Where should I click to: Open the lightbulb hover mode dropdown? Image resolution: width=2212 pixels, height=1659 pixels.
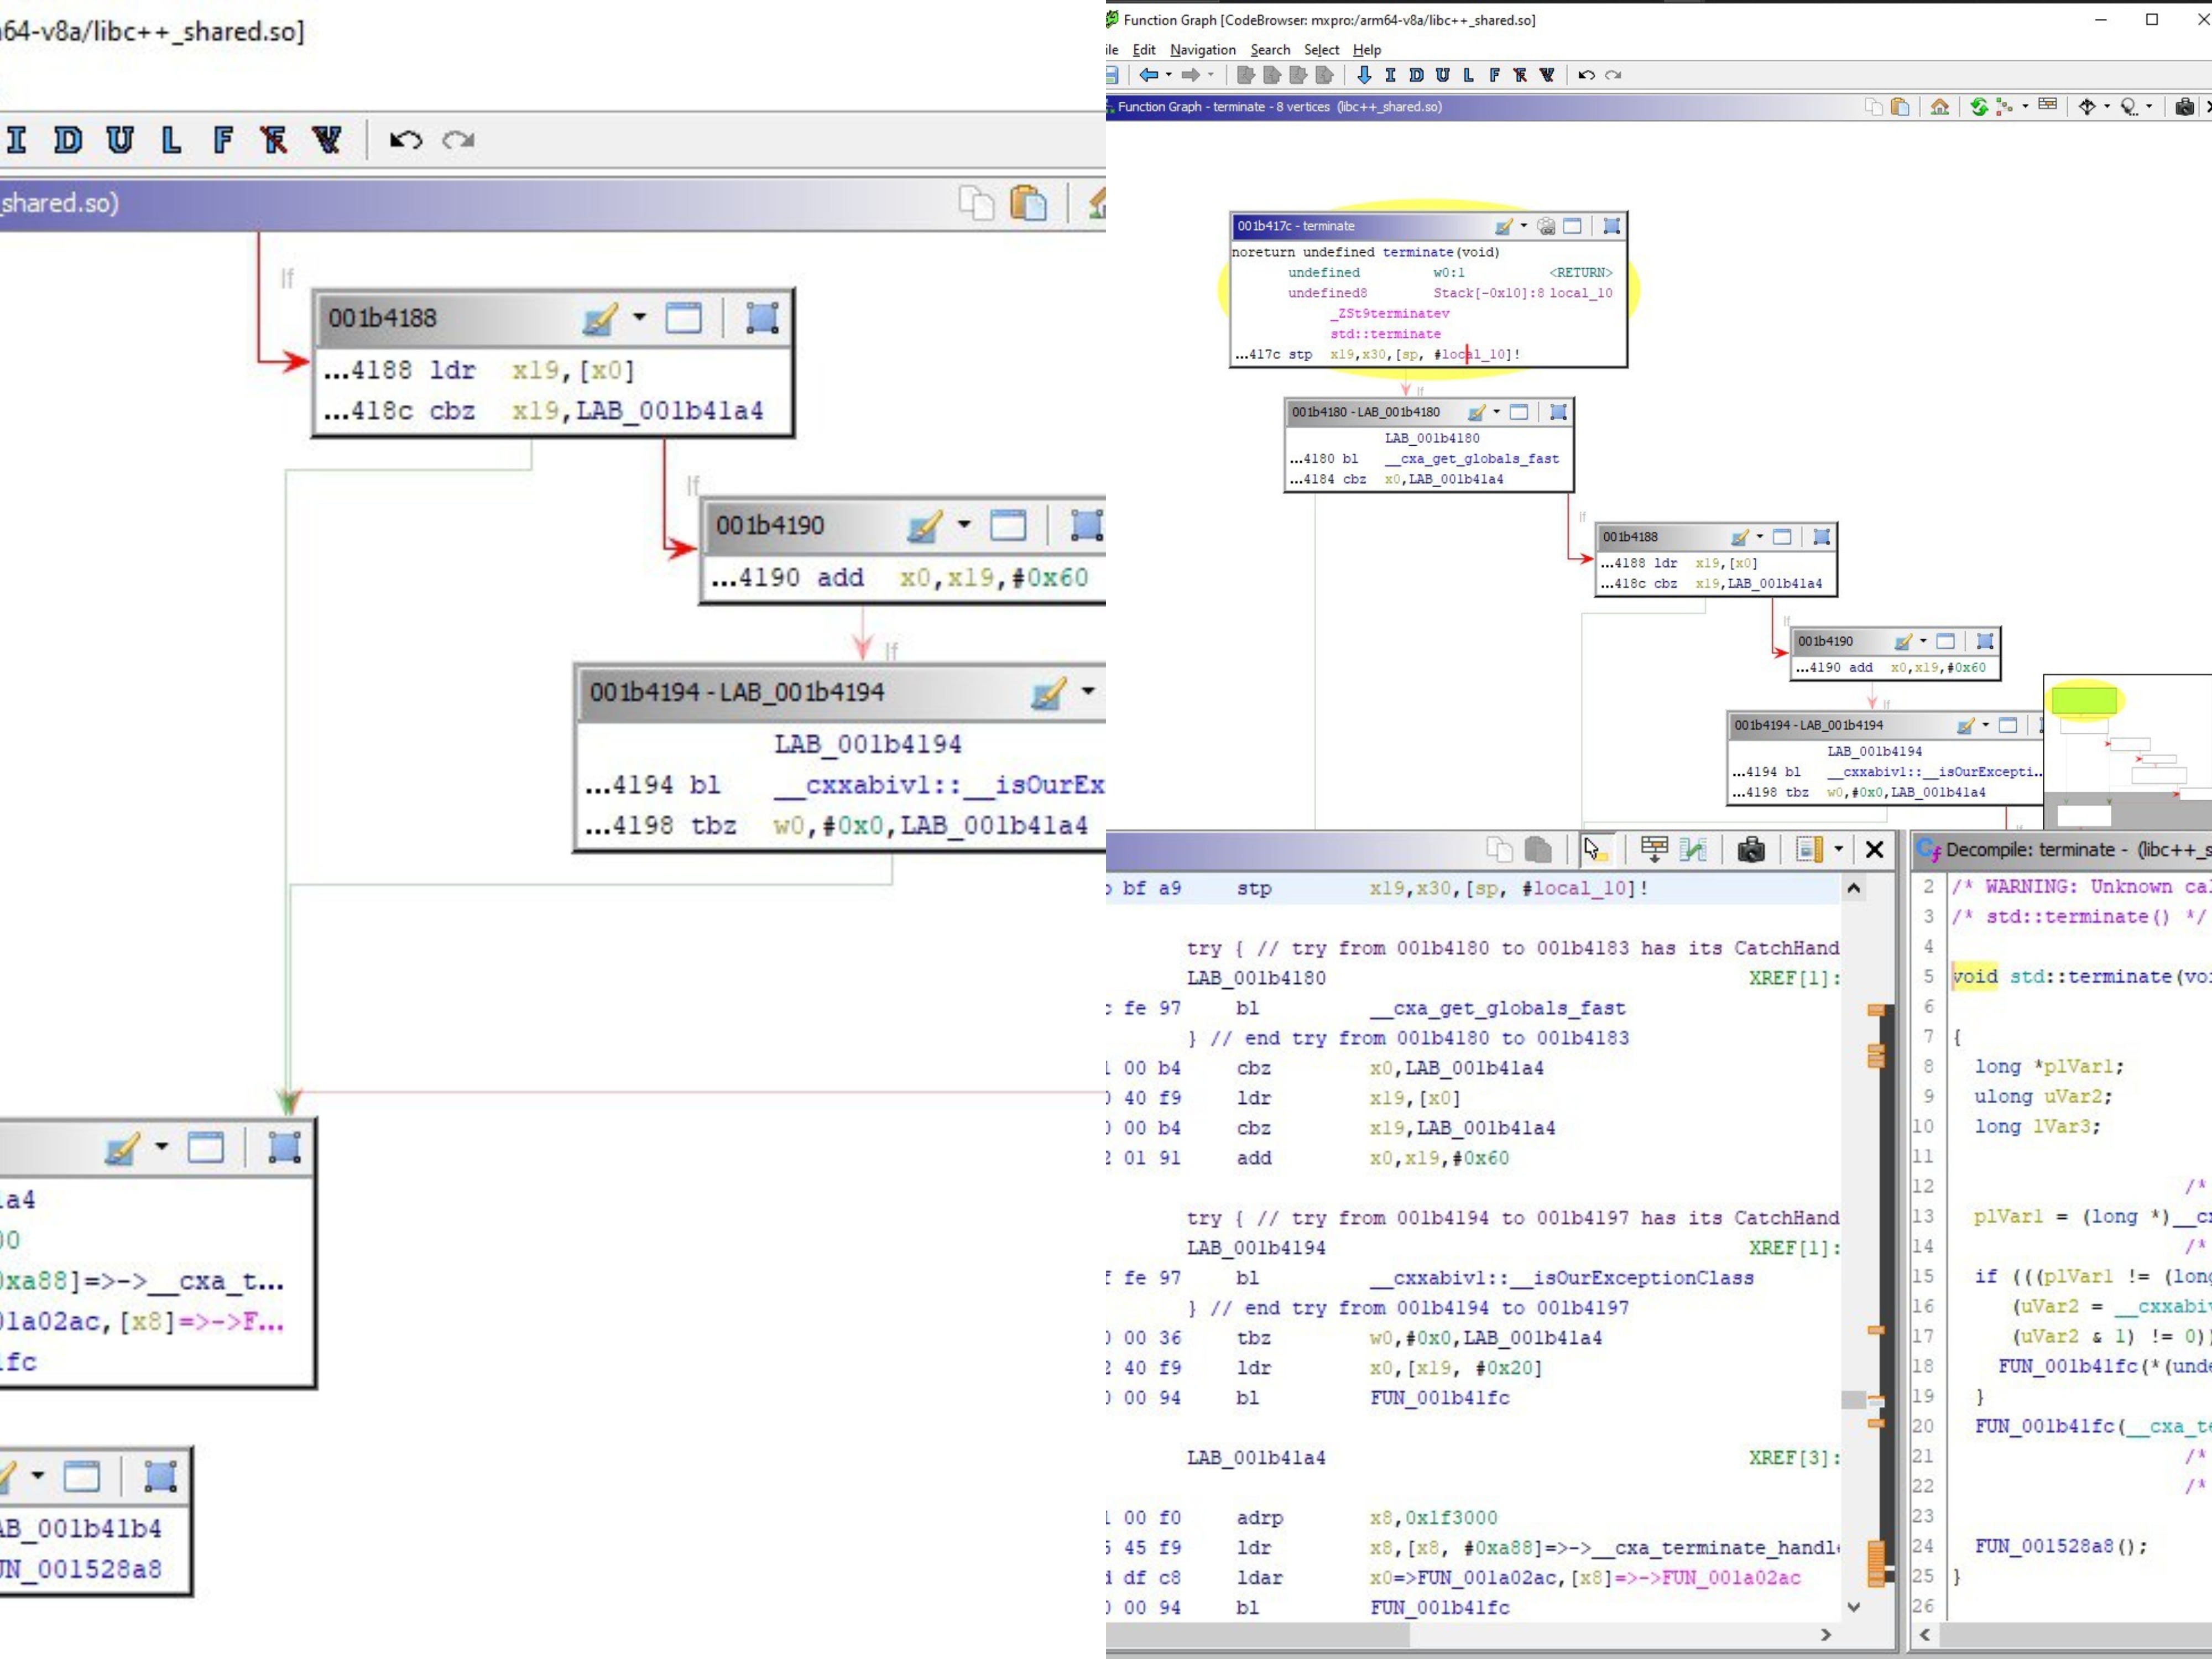[x=2149, y=107]
